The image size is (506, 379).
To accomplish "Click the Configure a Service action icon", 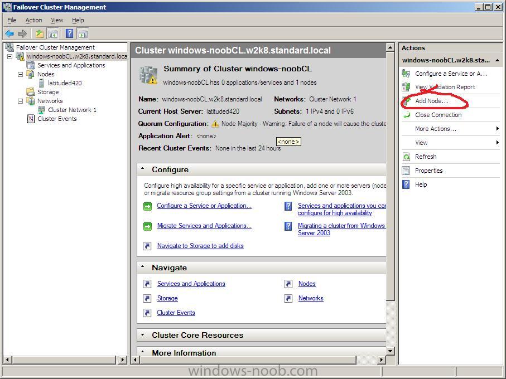I will tap(406, 74).
